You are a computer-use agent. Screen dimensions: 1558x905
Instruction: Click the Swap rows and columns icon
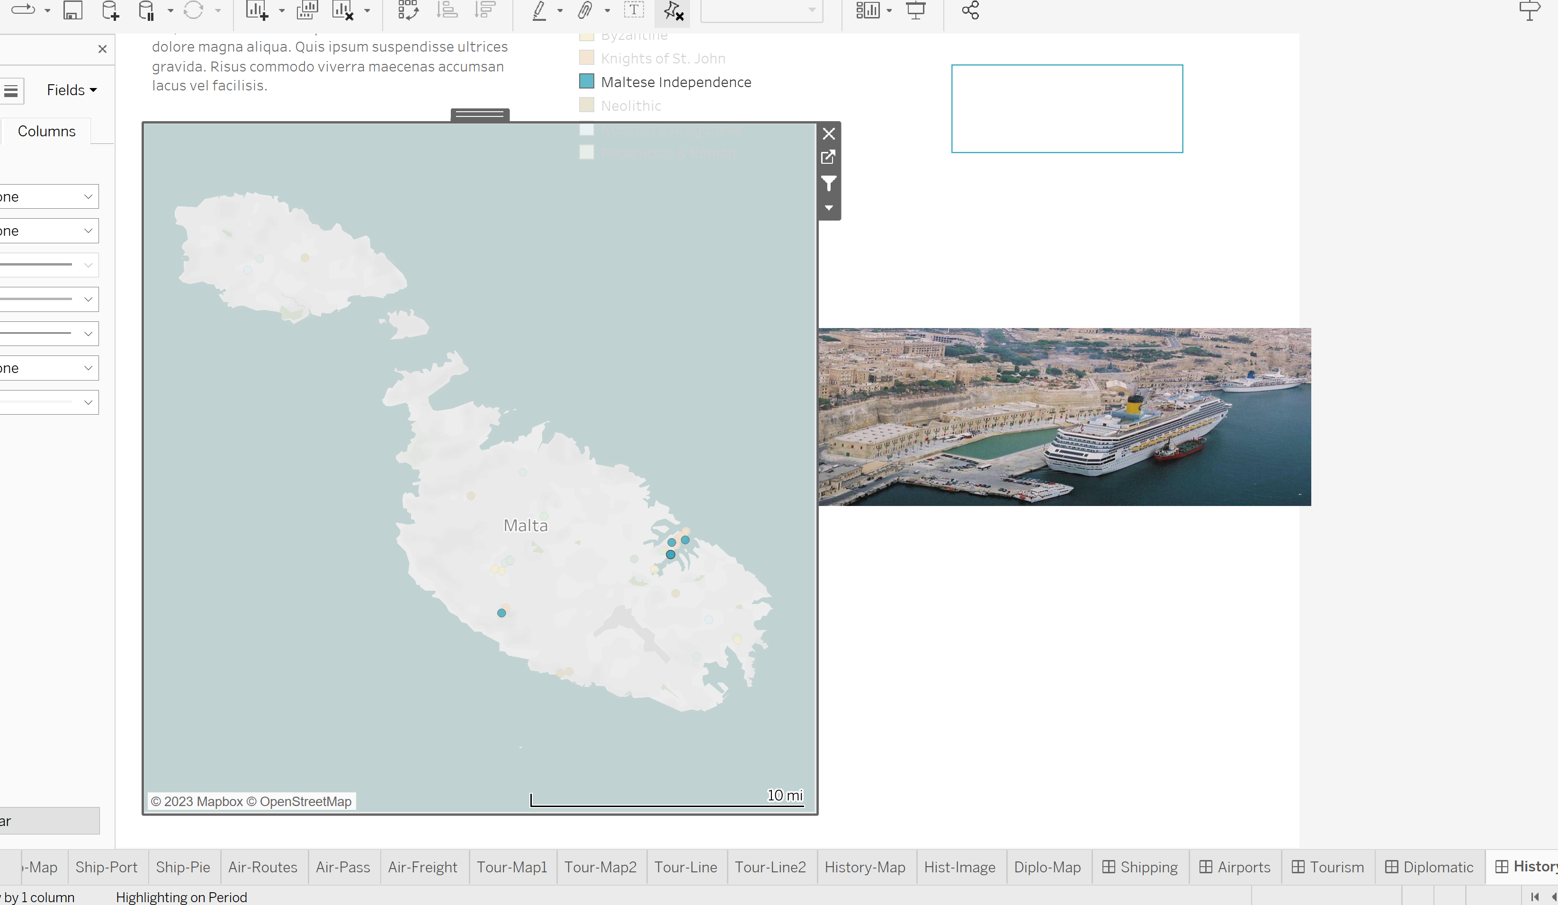(x=407, y=10)
